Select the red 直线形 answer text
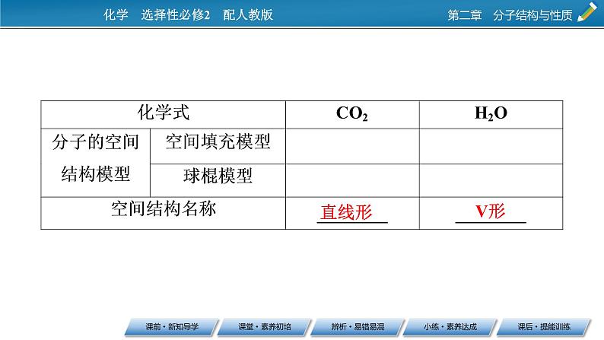 pyautogui.click(x=346, y=212)
